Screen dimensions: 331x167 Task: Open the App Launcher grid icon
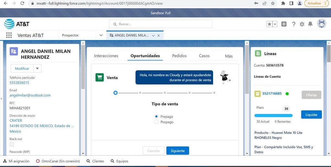(x=9, y=35)
